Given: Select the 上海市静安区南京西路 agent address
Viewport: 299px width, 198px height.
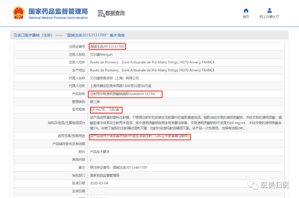Looking at the screenshot, I should 121,86.
